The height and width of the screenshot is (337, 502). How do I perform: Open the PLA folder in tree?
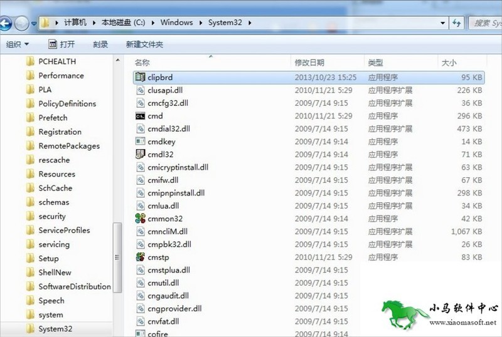39,90
